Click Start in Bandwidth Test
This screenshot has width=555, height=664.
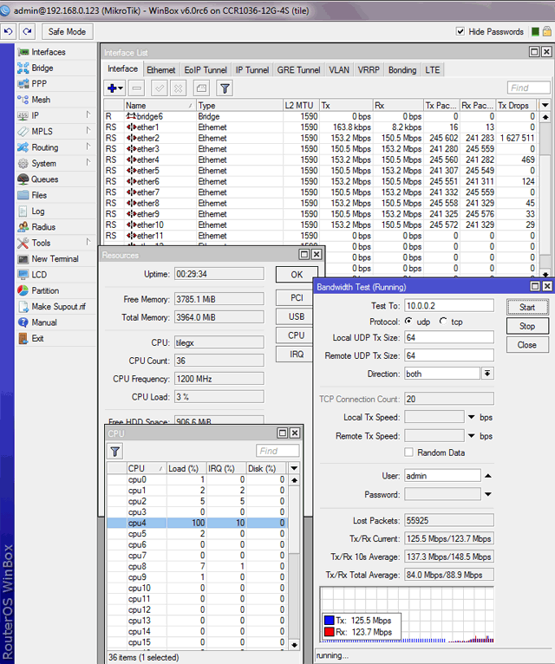point(527,307)
